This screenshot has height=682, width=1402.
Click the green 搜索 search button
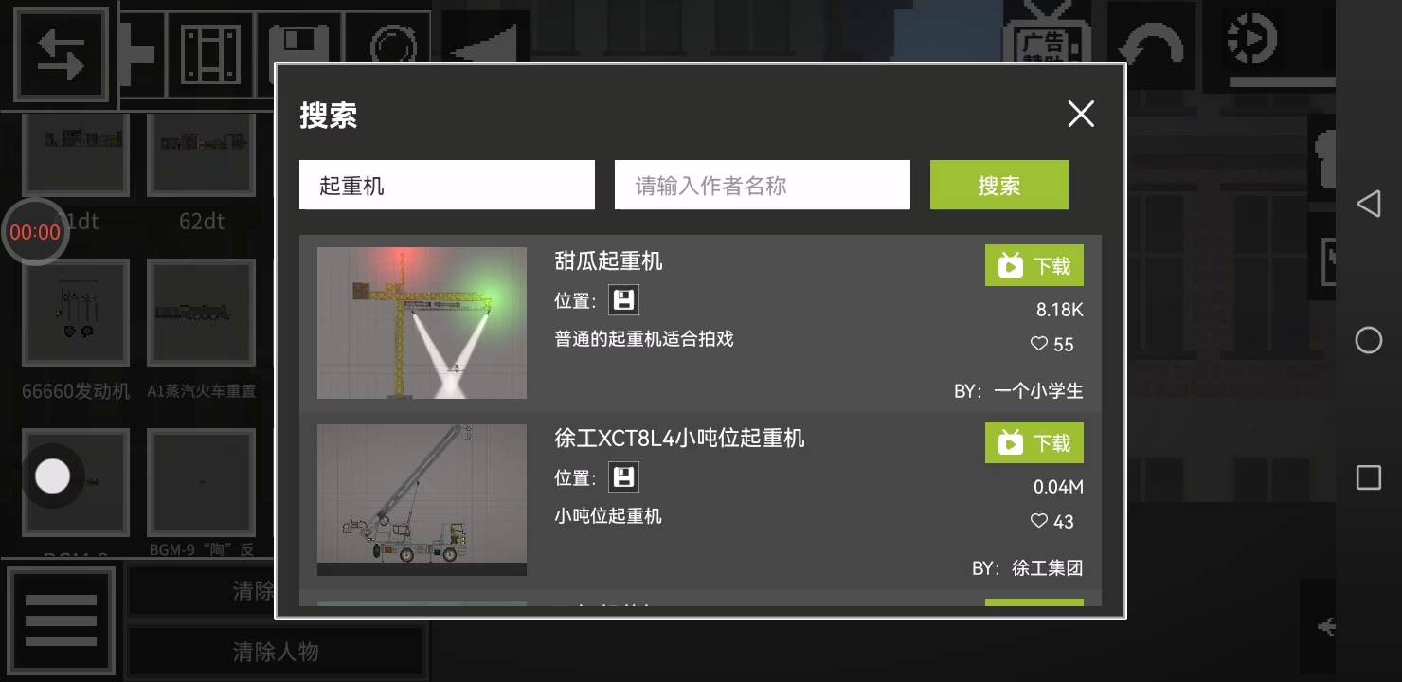click(999, 185)
